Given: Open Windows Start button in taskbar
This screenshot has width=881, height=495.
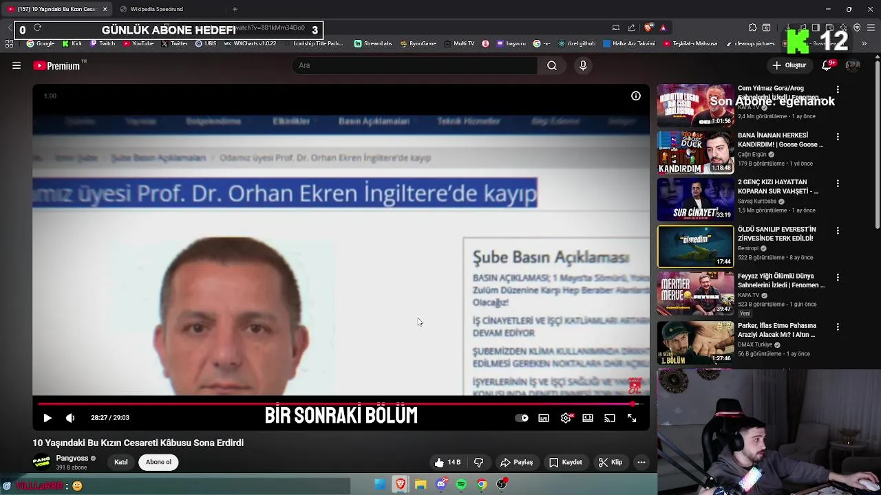Looking at the screenshot, I should (x=380, y=485).
